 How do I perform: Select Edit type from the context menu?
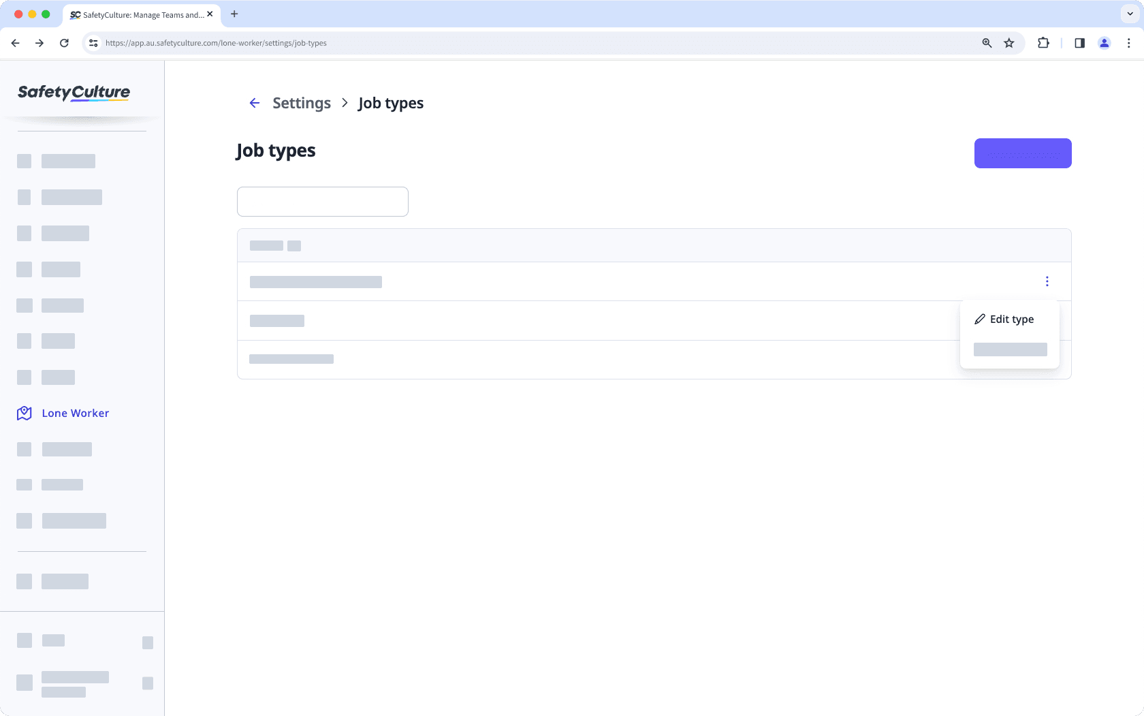tap(1013, 319)
